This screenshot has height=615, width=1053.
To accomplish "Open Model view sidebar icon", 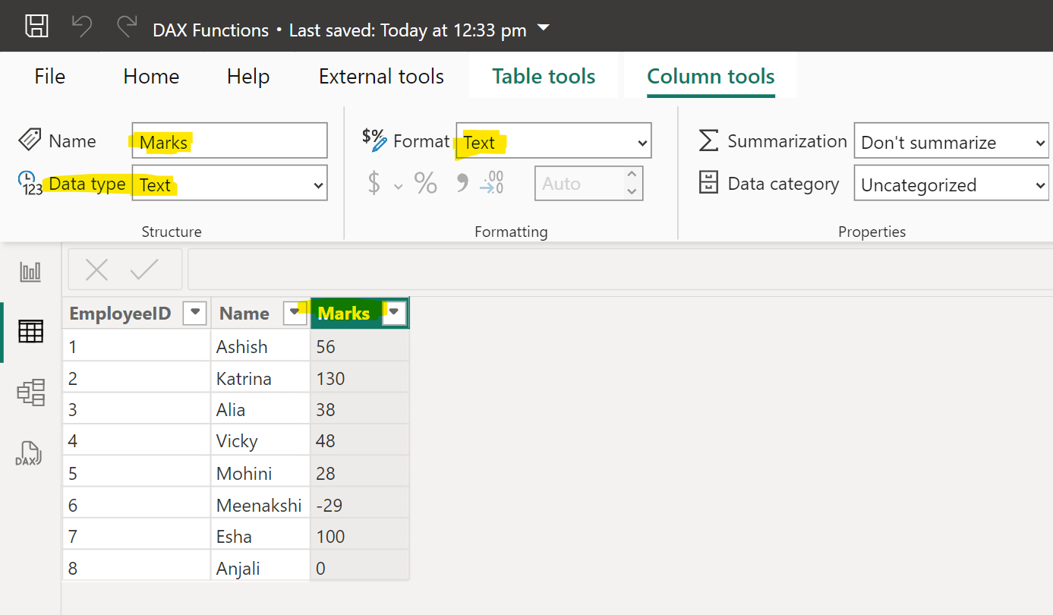I will pos(30,393).
